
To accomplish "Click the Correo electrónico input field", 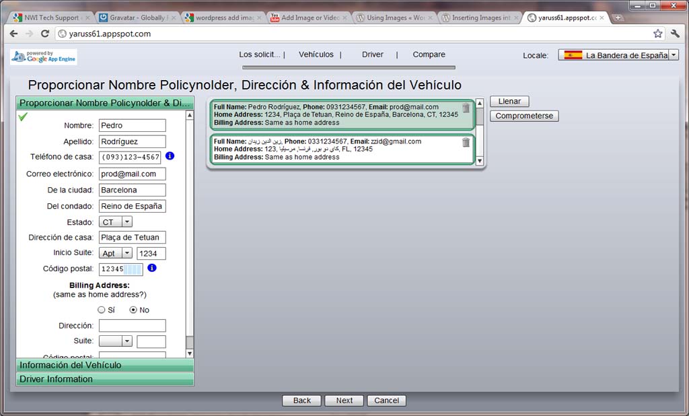I will point(132,174).
